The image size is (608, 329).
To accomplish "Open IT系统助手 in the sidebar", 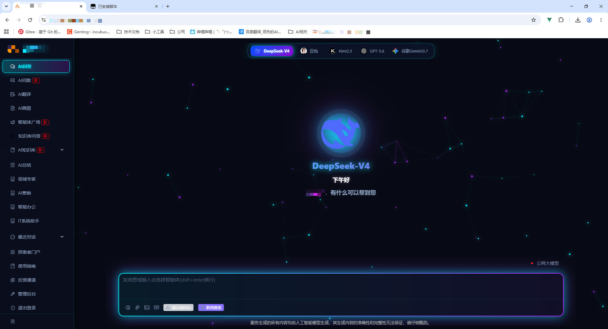I will pos(36,221).
